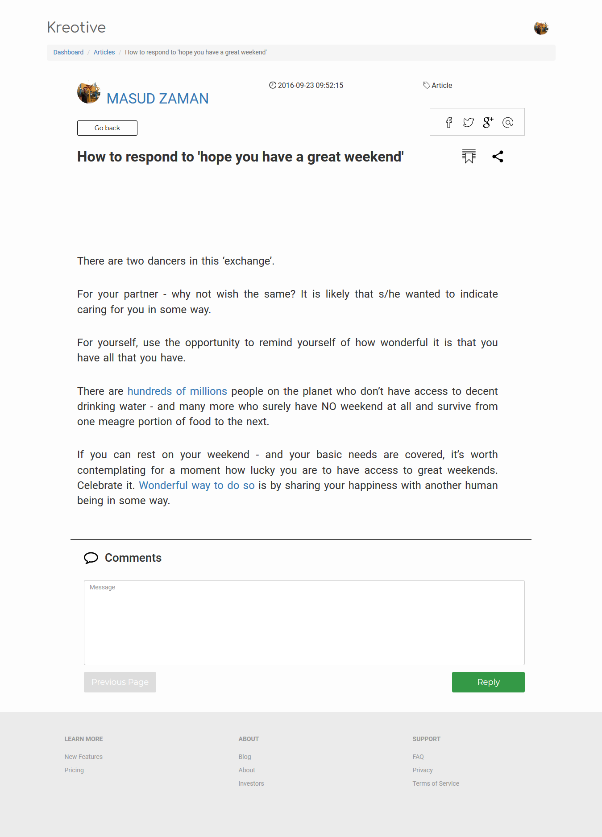
Task: Open the 'hundreds of millions' link
Action: [x=177, y=391]
